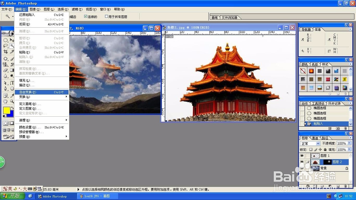Open the opacity (不透明度) slider arrow
This screenshot has height=200, width=356.
[349, 143]
